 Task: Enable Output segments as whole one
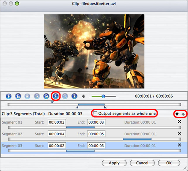pos(95,113)
